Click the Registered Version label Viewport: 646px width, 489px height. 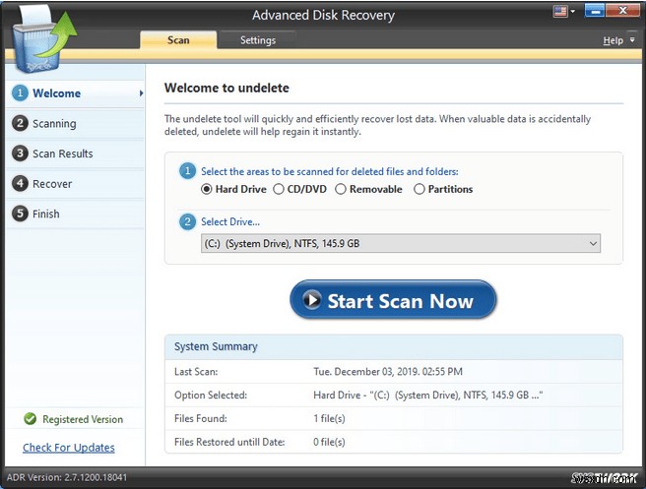pos(83,419)
